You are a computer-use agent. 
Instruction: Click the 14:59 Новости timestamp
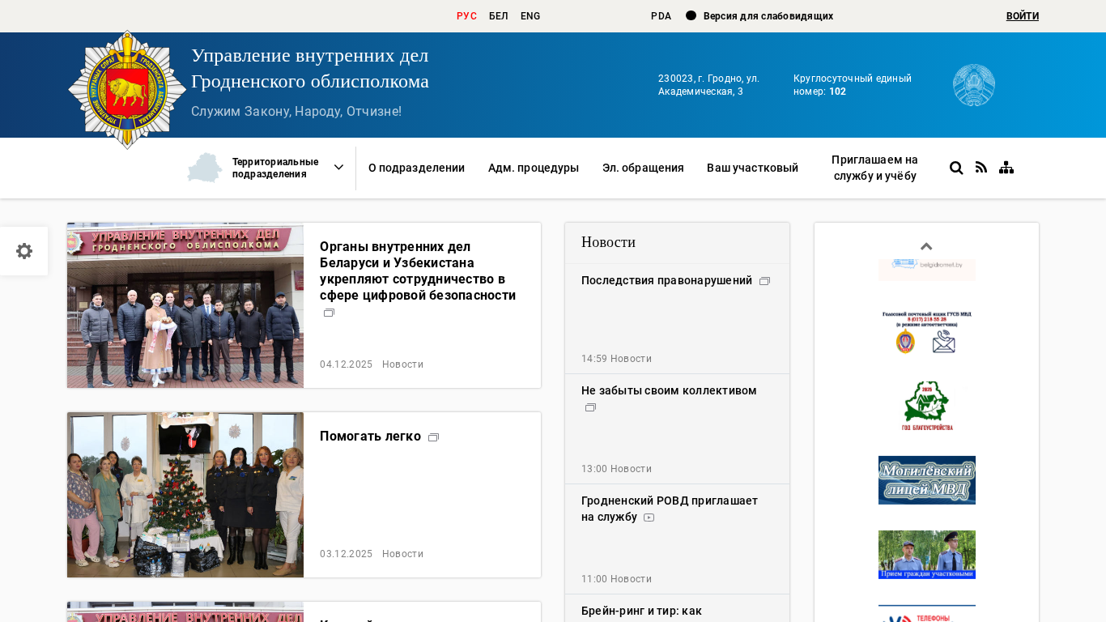[x=616, y=359]
